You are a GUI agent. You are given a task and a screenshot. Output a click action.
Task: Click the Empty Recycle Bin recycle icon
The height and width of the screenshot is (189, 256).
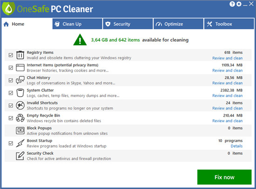[x=20, y=118]
